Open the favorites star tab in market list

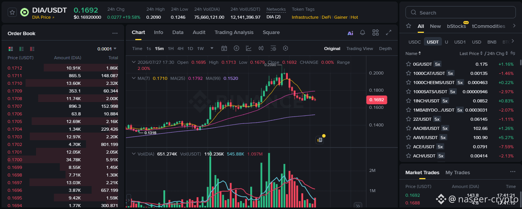coord(409,26)
